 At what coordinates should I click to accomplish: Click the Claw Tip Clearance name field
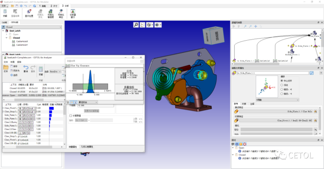(107, 66)
